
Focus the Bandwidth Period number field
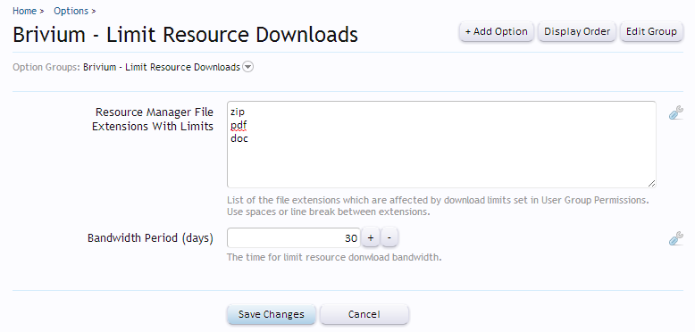(293, 238)
